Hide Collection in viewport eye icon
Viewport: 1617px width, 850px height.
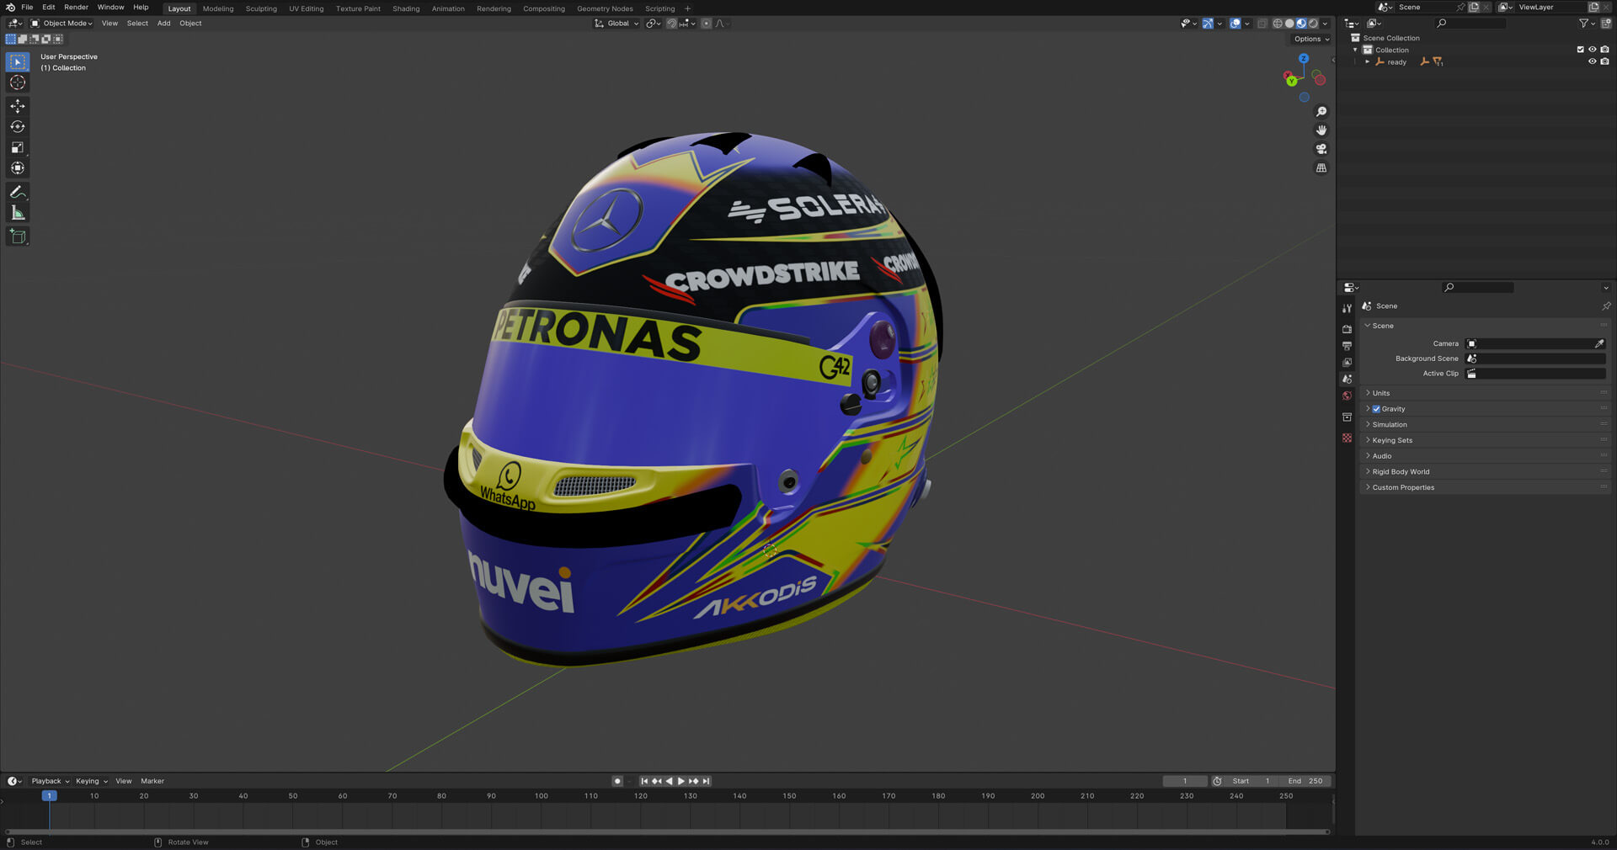[1592, 50]
